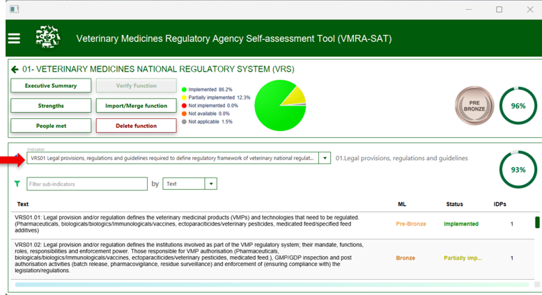Click the Pre Bronze medal badge

[474, 106]
